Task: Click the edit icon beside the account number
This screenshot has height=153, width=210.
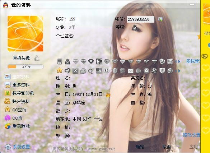Action: point(160,19)
